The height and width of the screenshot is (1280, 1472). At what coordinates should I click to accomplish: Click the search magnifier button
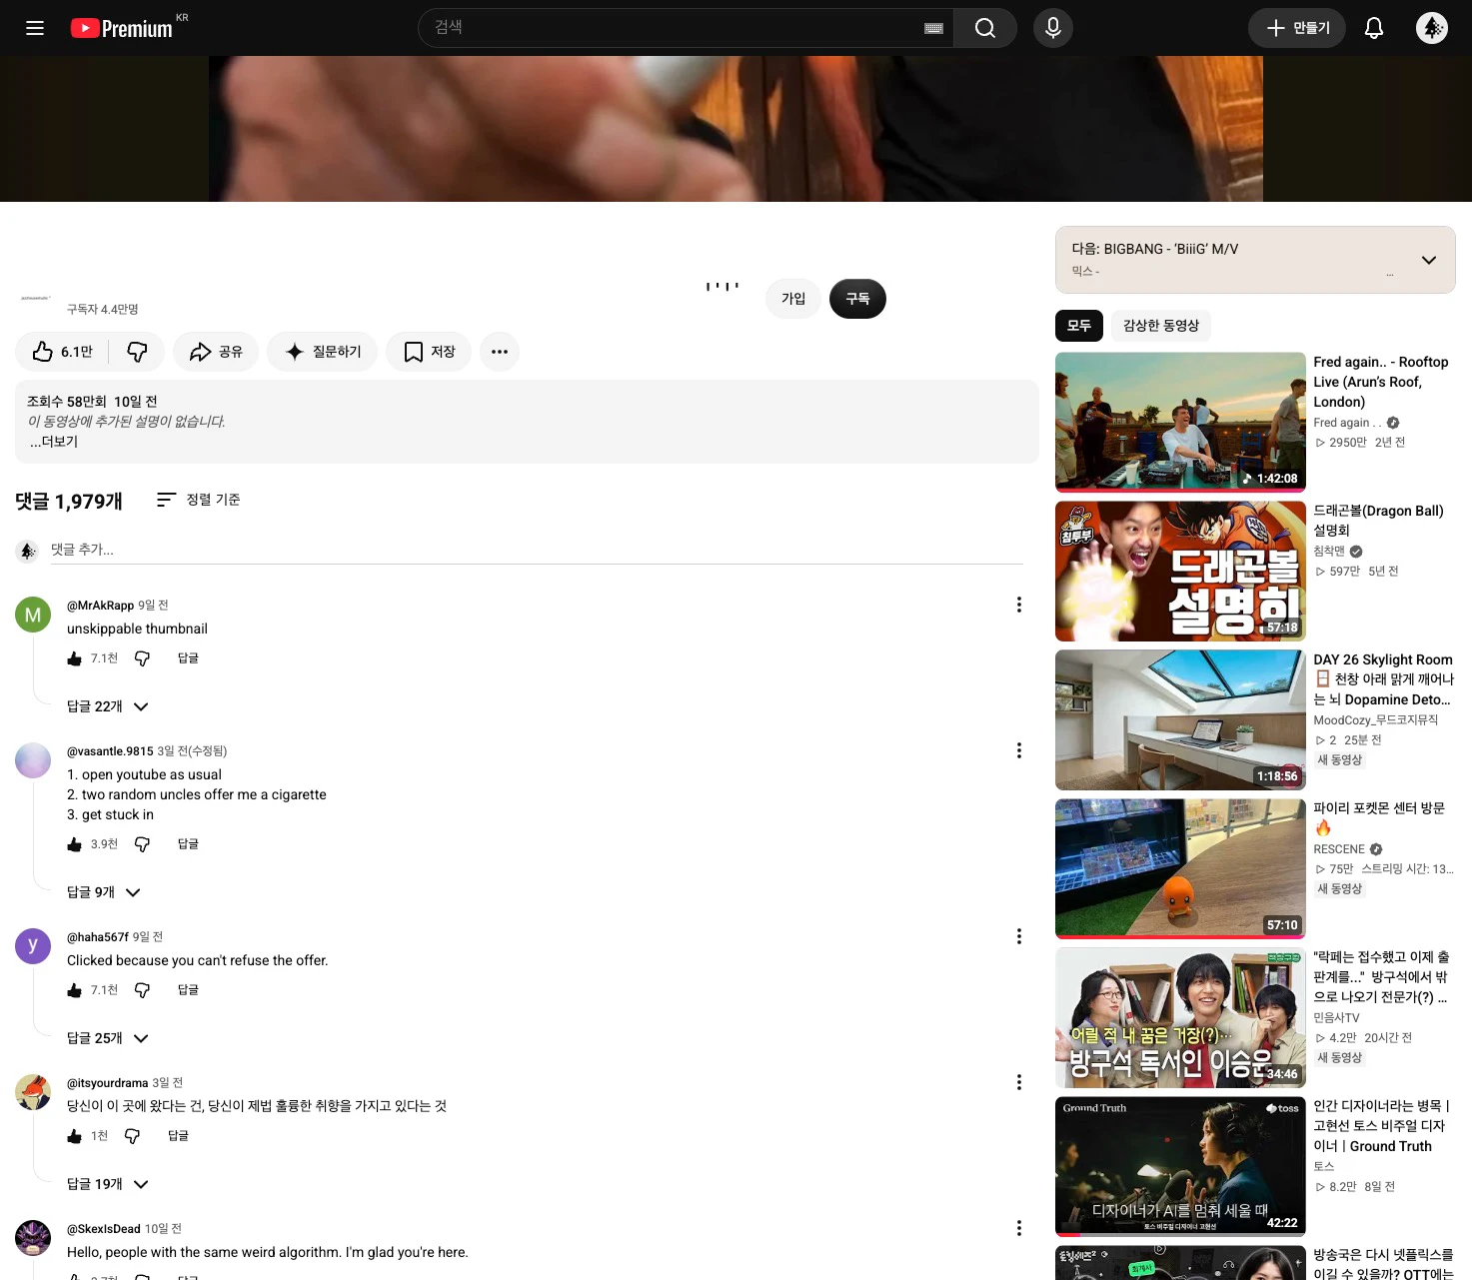(985, 28)
